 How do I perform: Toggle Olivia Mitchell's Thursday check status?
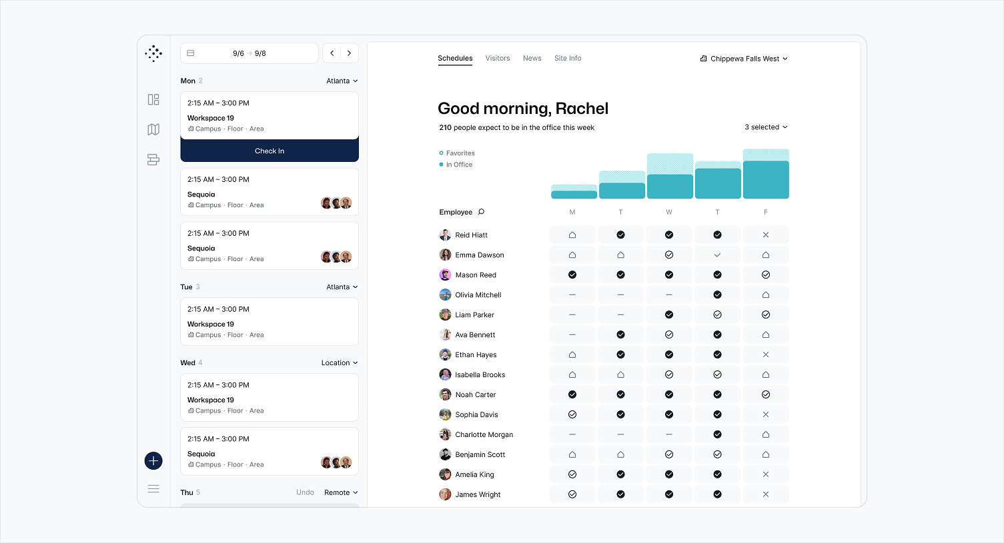(717, 294)
